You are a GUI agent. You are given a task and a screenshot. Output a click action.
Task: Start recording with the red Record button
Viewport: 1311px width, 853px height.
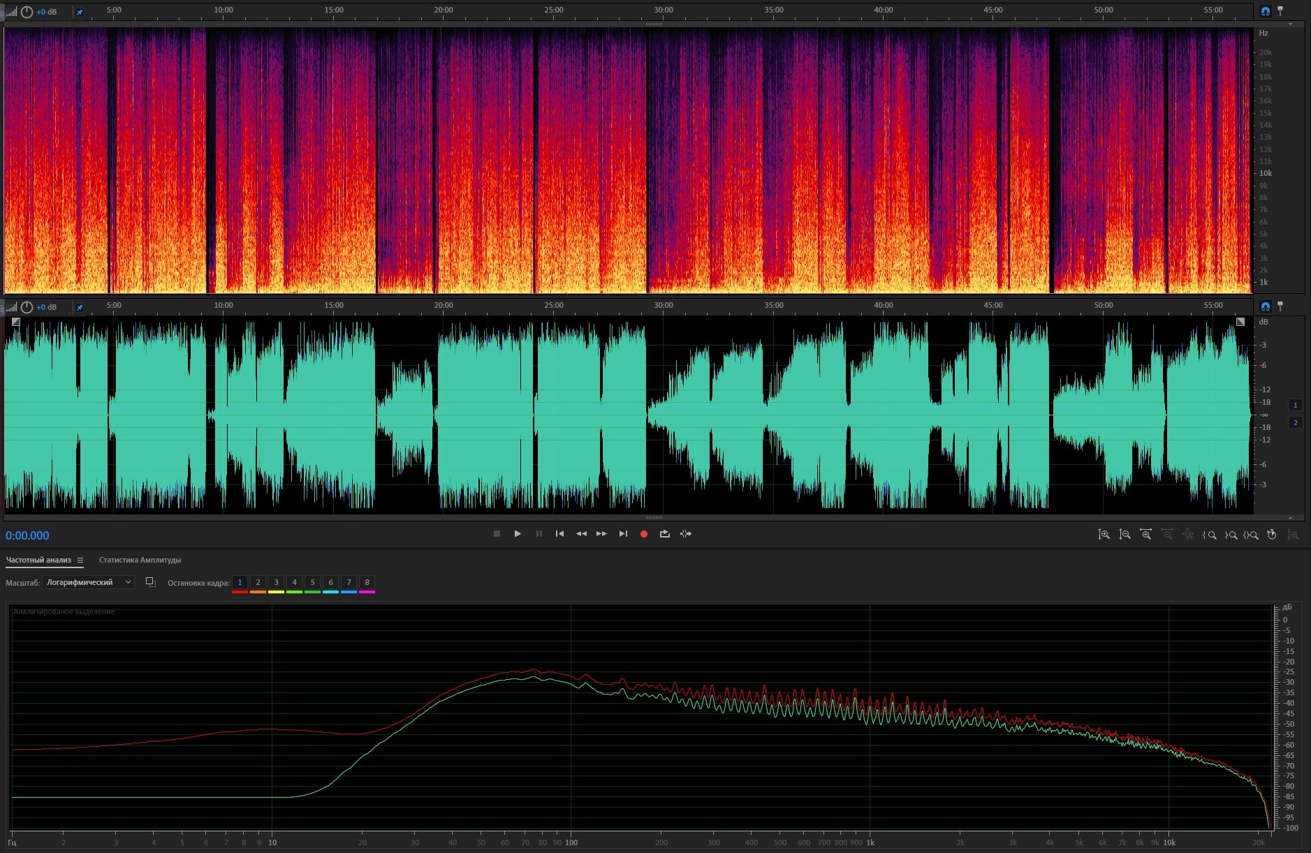click(644, 534)
